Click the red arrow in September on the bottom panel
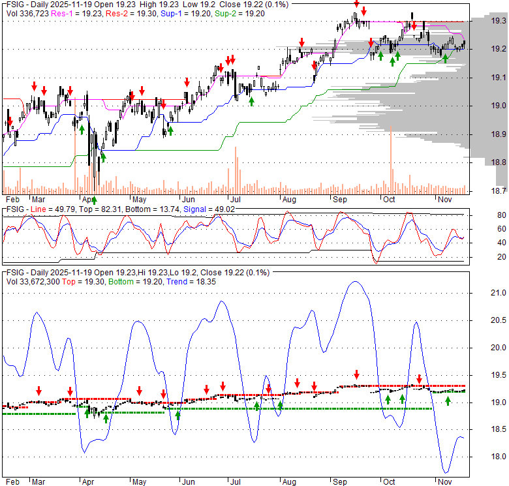Image resolution: width=509 pixels, height=486 pixels. coord(357,374)
